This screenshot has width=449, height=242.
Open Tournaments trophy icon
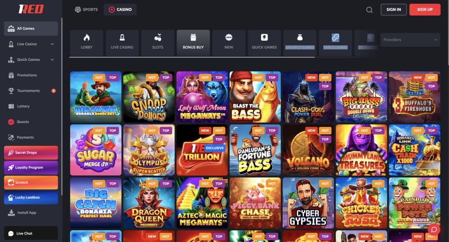point(11,91)
